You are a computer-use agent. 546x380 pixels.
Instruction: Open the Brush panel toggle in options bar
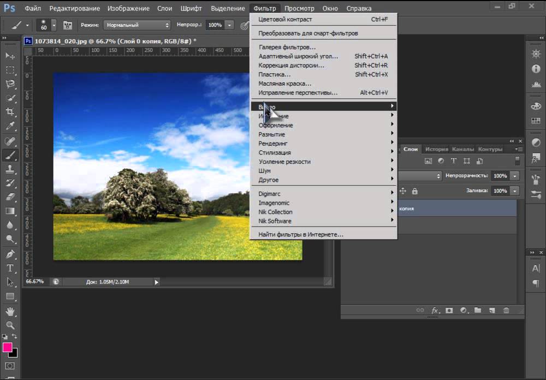(x=68, y=25)
